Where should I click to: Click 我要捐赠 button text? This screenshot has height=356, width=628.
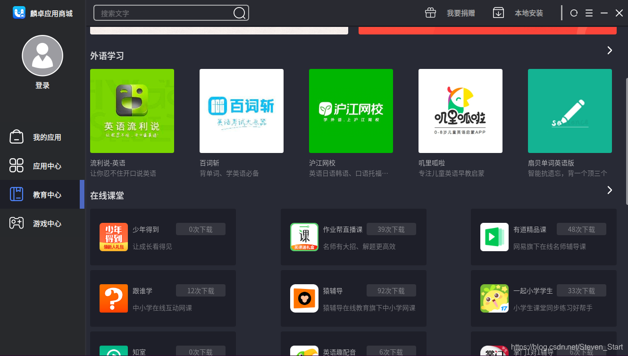(461, 13)
